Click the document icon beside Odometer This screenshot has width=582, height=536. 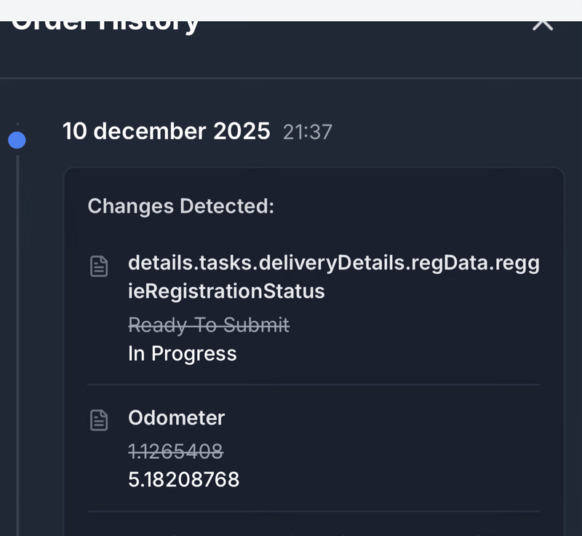(99, 419)
